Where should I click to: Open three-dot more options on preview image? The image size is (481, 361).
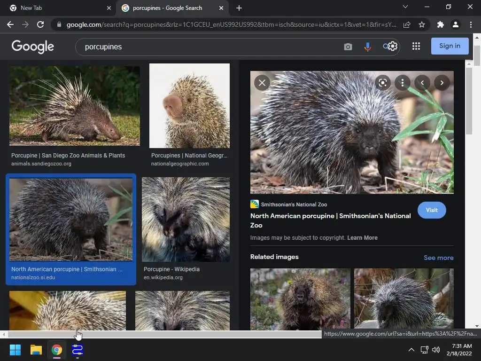pos(403,83)
